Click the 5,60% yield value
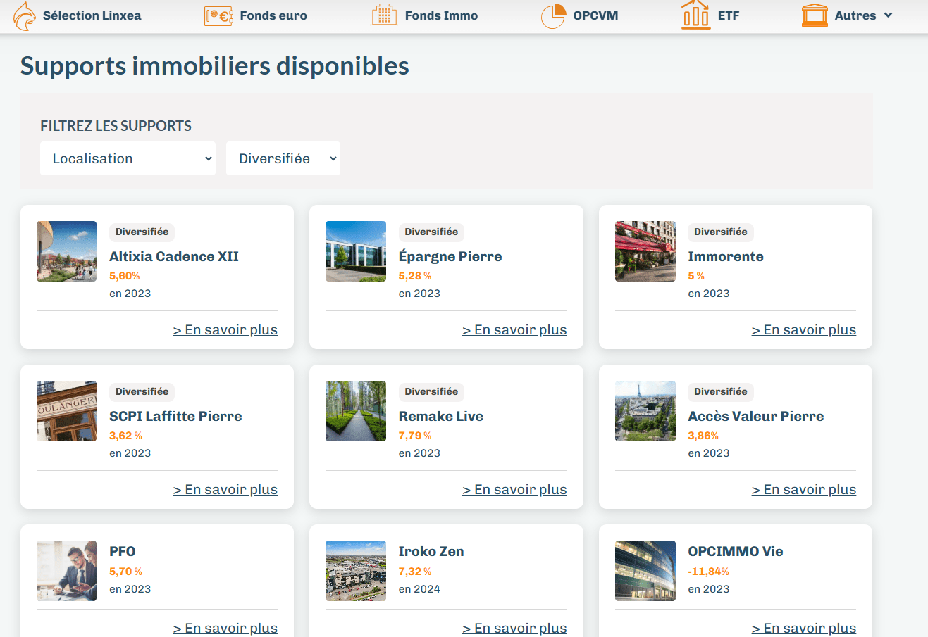Viewport: 928px width, 637px height. 125,276
